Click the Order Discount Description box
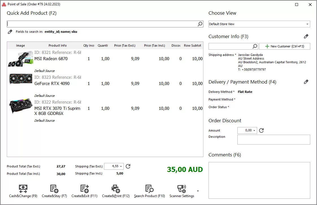Viewport: 317px width, 205px height. tap(274, 139)
